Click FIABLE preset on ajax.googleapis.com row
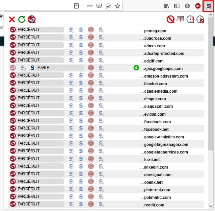 pos(57,68)
